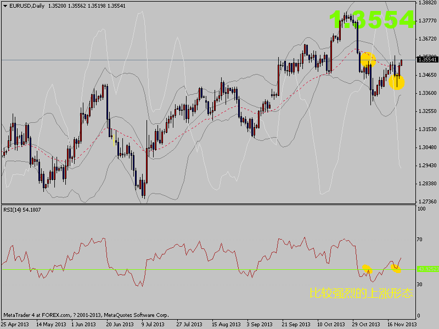Pick the 29 Oct 2013 date on time axis
Viewport: 439px width, 329px height.
366,325
